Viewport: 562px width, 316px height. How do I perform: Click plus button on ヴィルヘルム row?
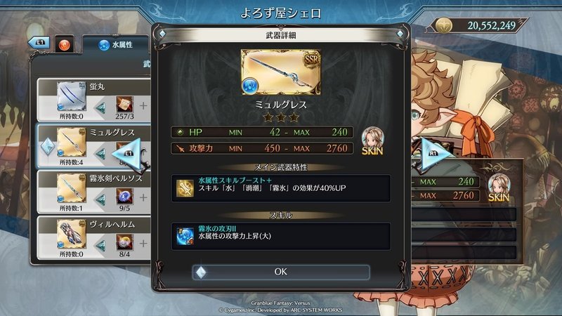point(143,243)
